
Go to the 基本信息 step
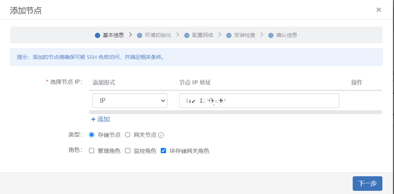(110, 35)
